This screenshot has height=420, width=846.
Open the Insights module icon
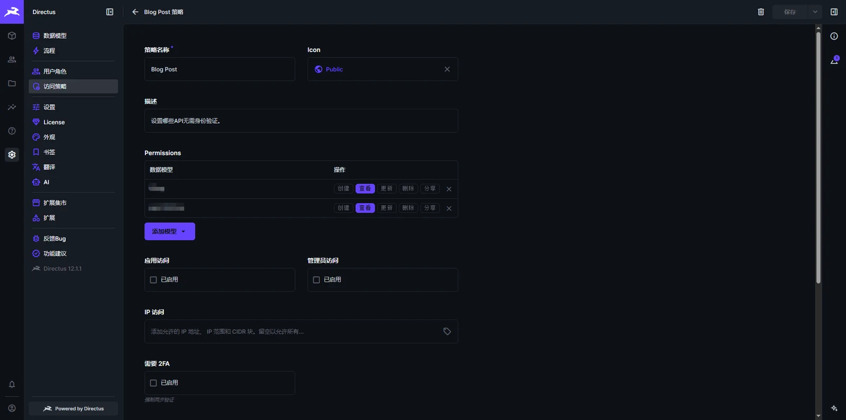12,107
